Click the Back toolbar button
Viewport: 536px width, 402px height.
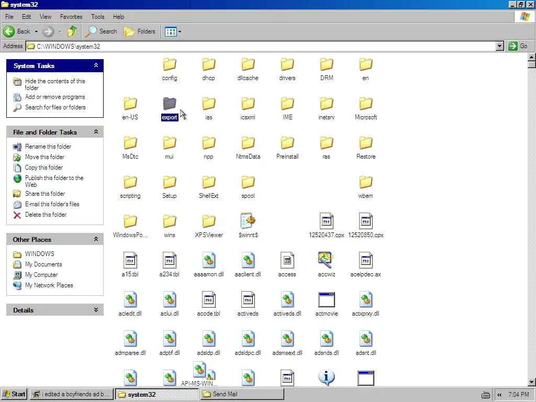[17, 31]
